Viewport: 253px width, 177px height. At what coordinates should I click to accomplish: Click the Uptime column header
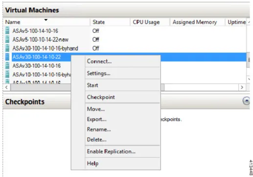(x=236, y=22)
